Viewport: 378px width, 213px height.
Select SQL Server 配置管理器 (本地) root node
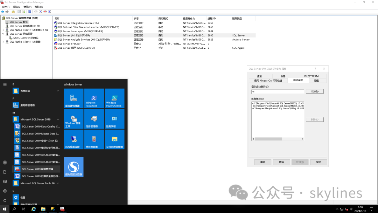[x=22, y=18]
